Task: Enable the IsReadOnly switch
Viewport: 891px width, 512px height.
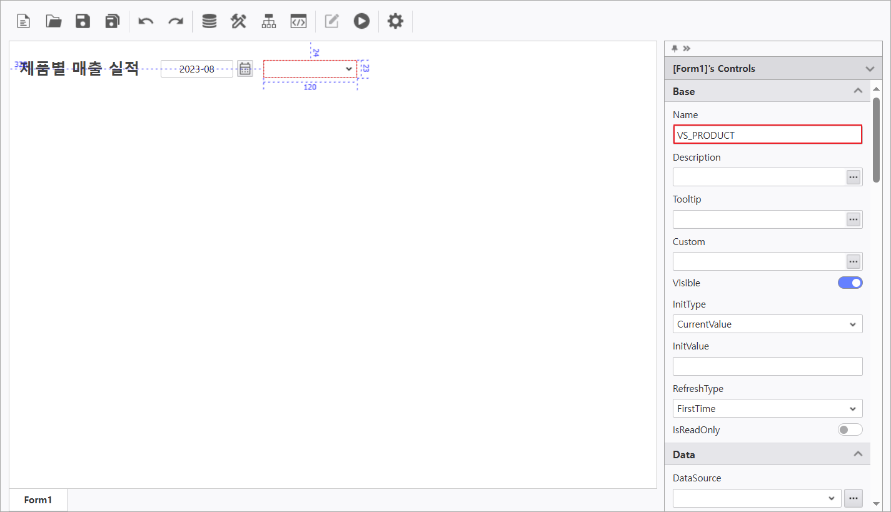Action: coord(850,429)
